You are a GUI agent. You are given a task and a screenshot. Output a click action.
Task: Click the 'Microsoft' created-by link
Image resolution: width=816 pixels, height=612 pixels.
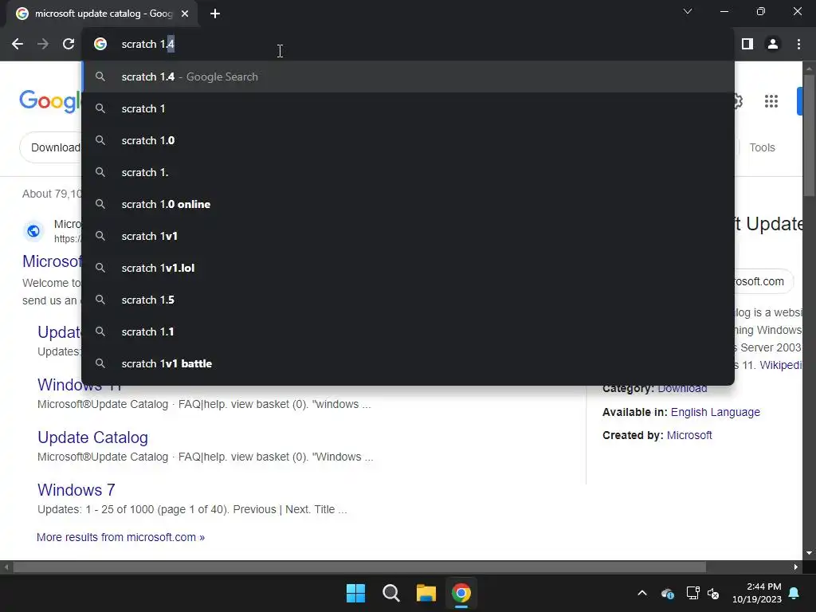tap(689, 435)
